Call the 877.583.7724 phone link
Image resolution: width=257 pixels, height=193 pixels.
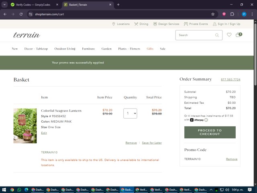(x=230, y=80)
